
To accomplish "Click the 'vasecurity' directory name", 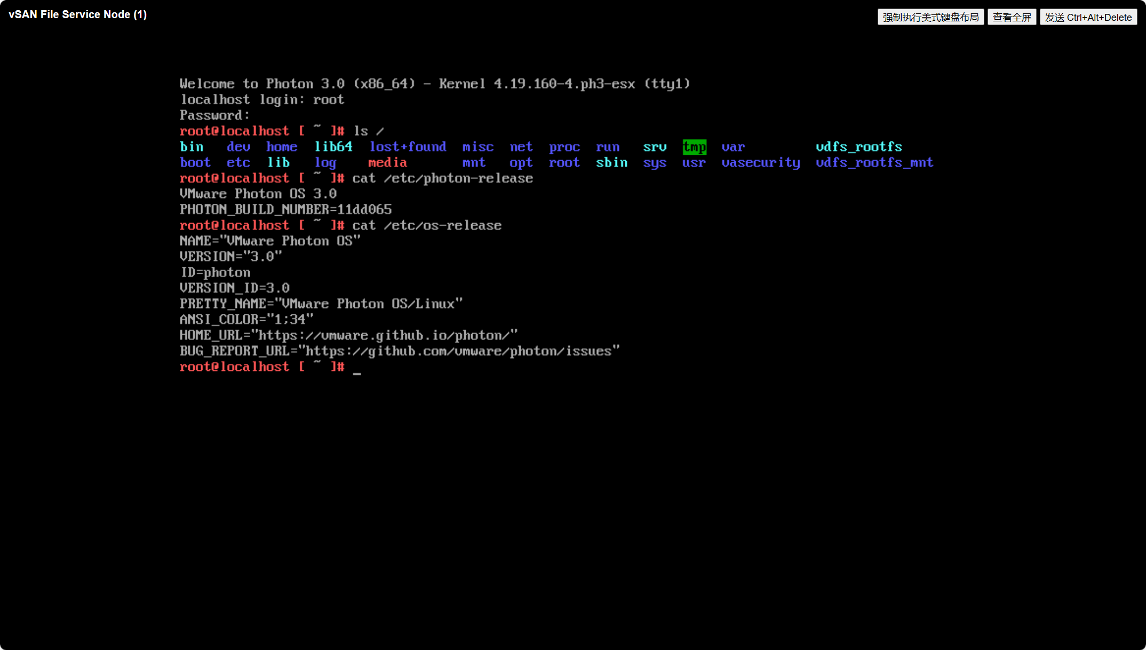I will (761, 163).
